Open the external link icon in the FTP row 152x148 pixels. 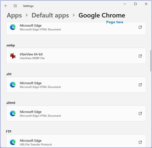140,142
